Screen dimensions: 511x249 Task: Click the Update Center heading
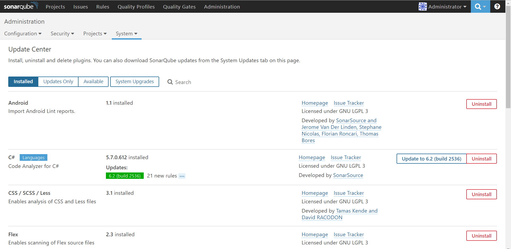pyautogui.click(x=30, y=49)
